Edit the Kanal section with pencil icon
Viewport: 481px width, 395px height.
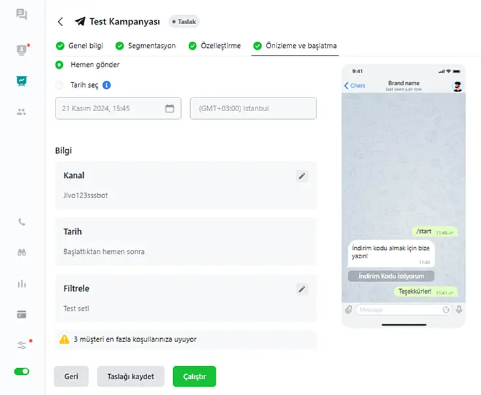tap(302, 176)
